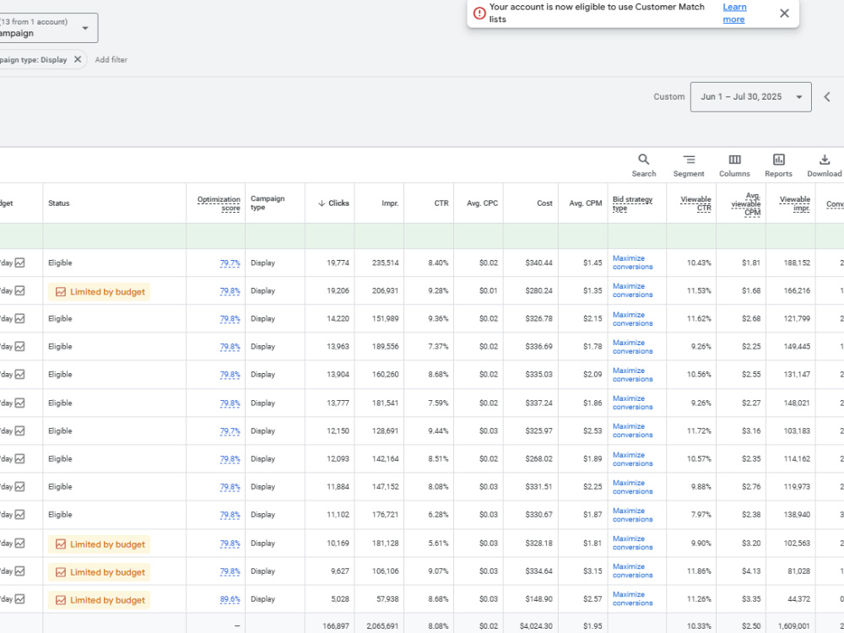Open budget chart icon for the 11,102 clicks row
Image resolution: width=844 pixels, height=633 pixels.
point(20,515)
